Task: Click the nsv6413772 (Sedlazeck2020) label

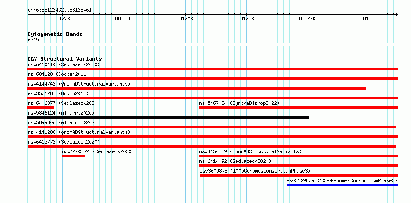Action: pos(64,142)
